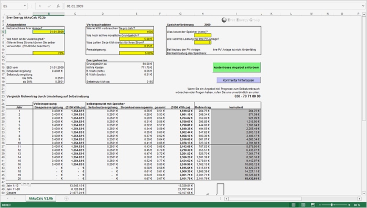Click Gesamt value 21,677.04 €
367x208 pixels.
point(77,193)
